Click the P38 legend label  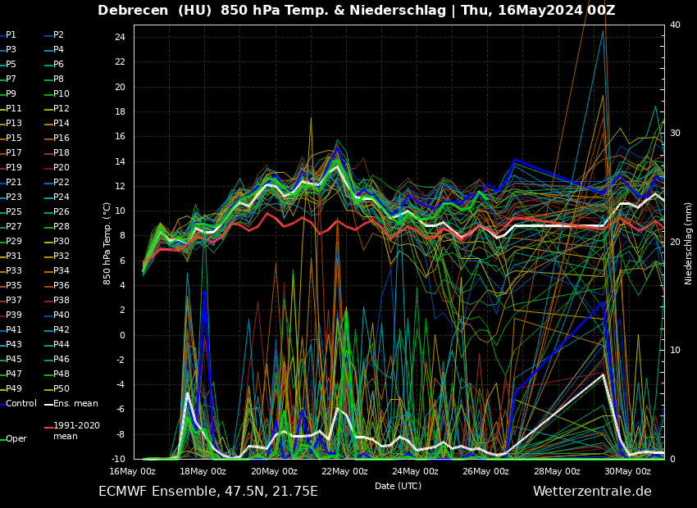[x=61, y=301]
